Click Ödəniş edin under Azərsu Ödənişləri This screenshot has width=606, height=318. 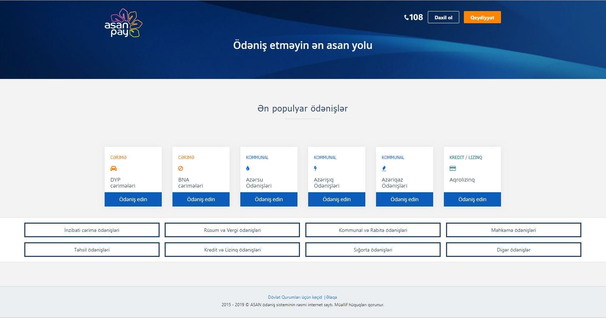coord(269,199)
